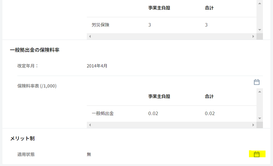Click 事業主負担 header above 労災保険 row

tap(159, 8)
